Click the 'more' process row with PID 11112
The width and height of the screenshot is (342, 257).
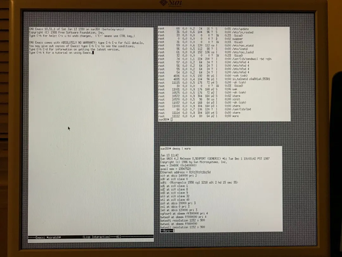(199, 116)
